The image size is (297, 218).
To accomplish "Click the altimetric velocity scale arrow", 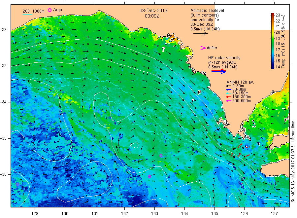I will (201, 34).
